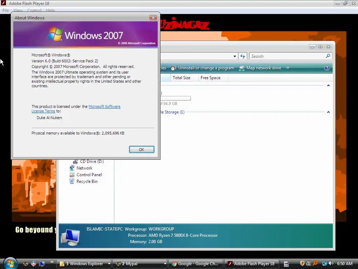Click the drive space usage bar

(x=176, y=98)
